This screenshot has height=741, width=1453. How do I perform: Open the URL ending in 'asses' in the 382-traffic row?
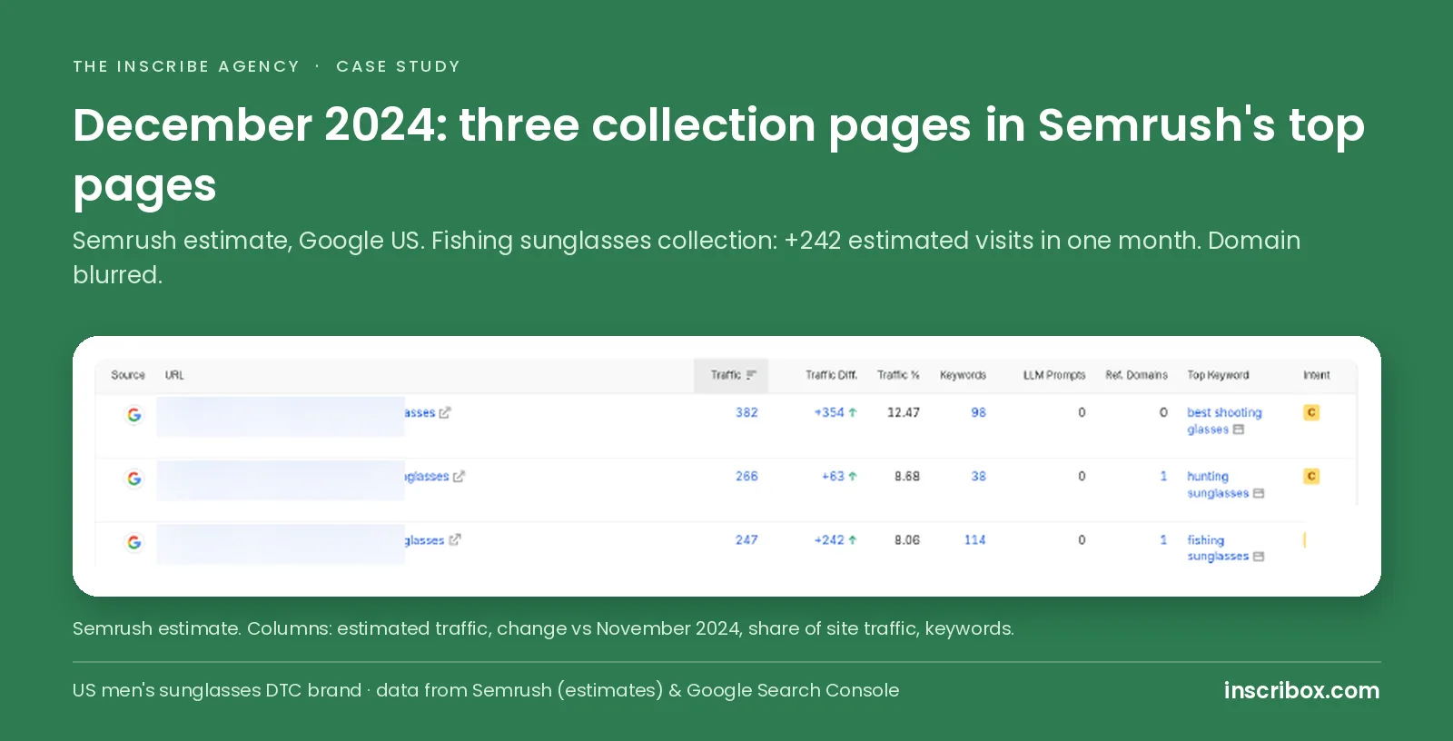(x=420, y=412)
